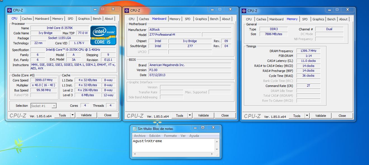Click the CPU-Z app icon in right window title bar
This screenshot has height=165, width=369.
pos(244,11)
